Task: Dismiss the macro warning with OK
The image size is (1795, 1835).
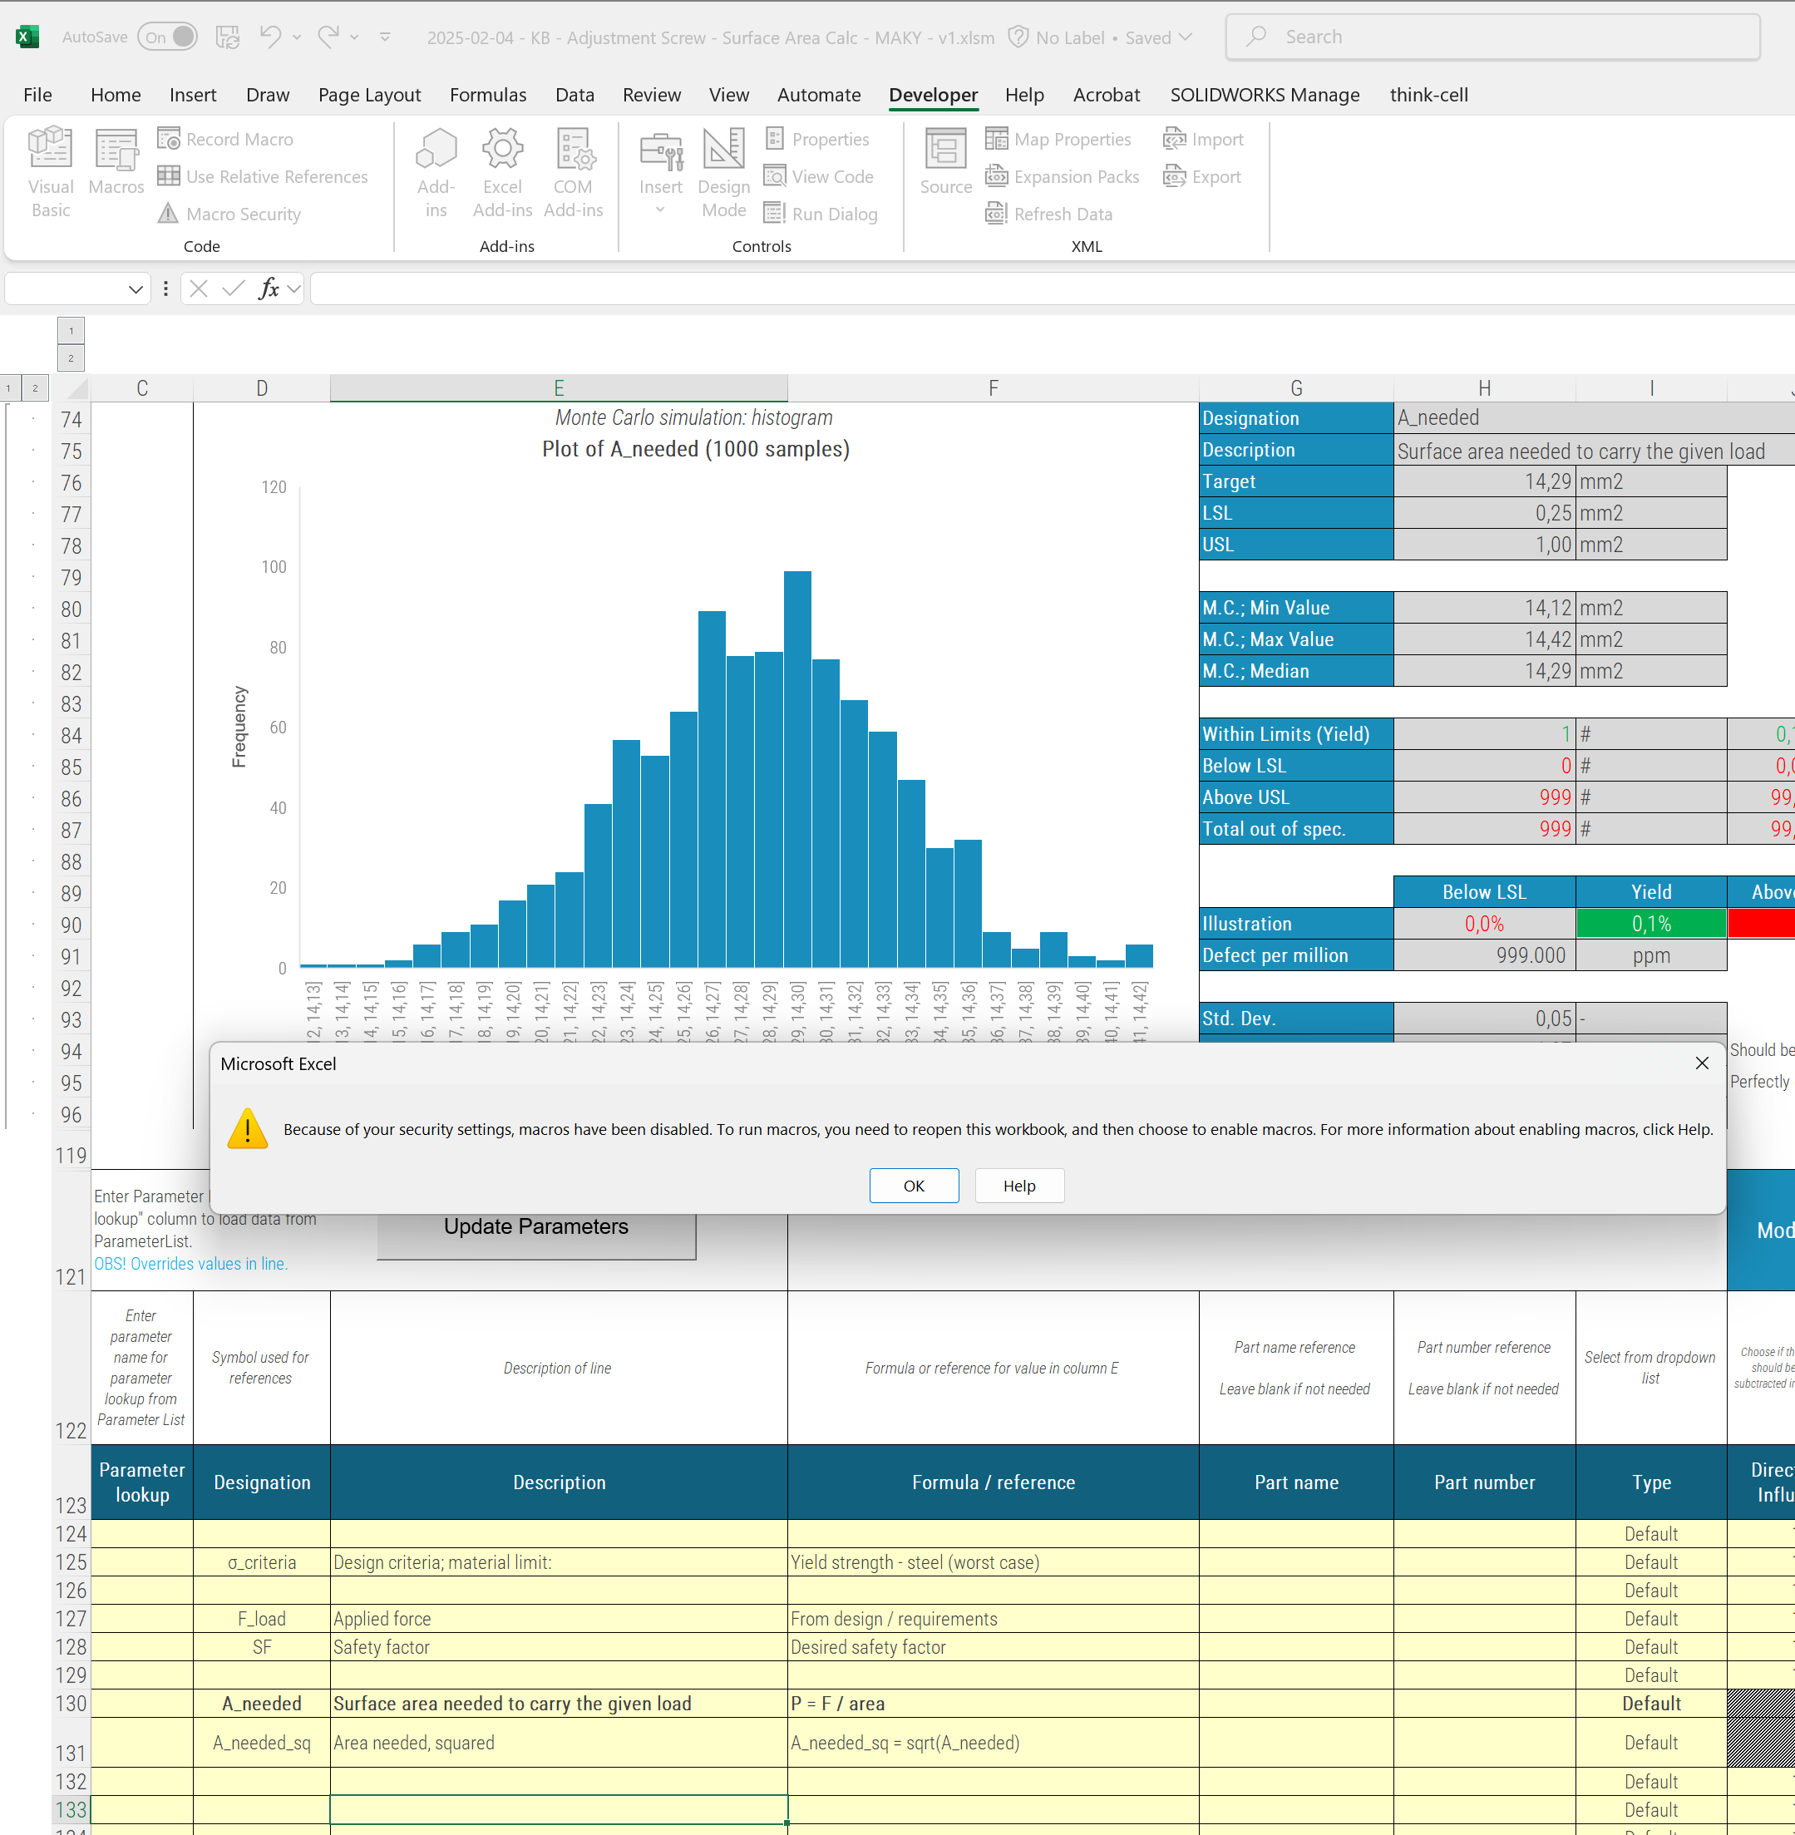Action: pyautogui.click(x=913, y=1186)
